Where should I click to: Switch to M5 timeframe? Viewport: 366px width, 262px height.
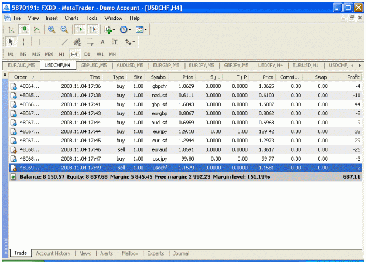(x=23, y=55)
